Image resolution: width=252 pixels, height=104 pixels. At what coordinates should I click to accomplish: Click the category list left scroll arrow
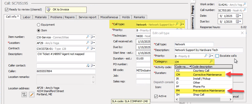[177, 99]
